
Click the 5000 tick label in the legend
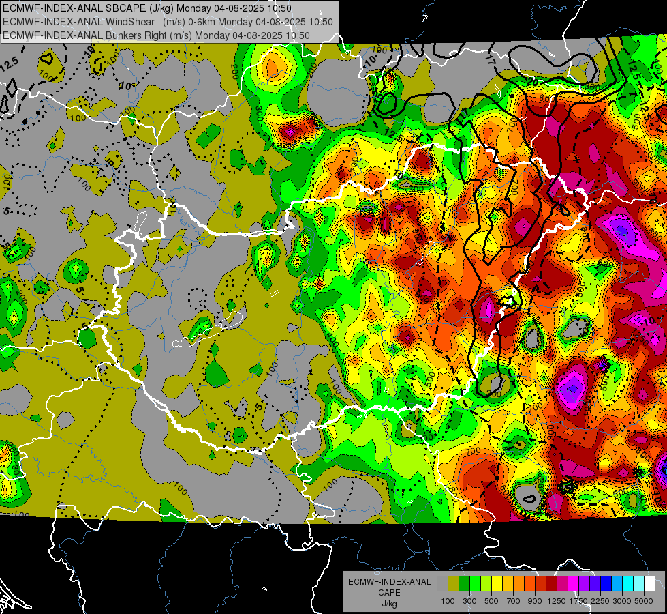pyautogui.click(x=644, y=601)
